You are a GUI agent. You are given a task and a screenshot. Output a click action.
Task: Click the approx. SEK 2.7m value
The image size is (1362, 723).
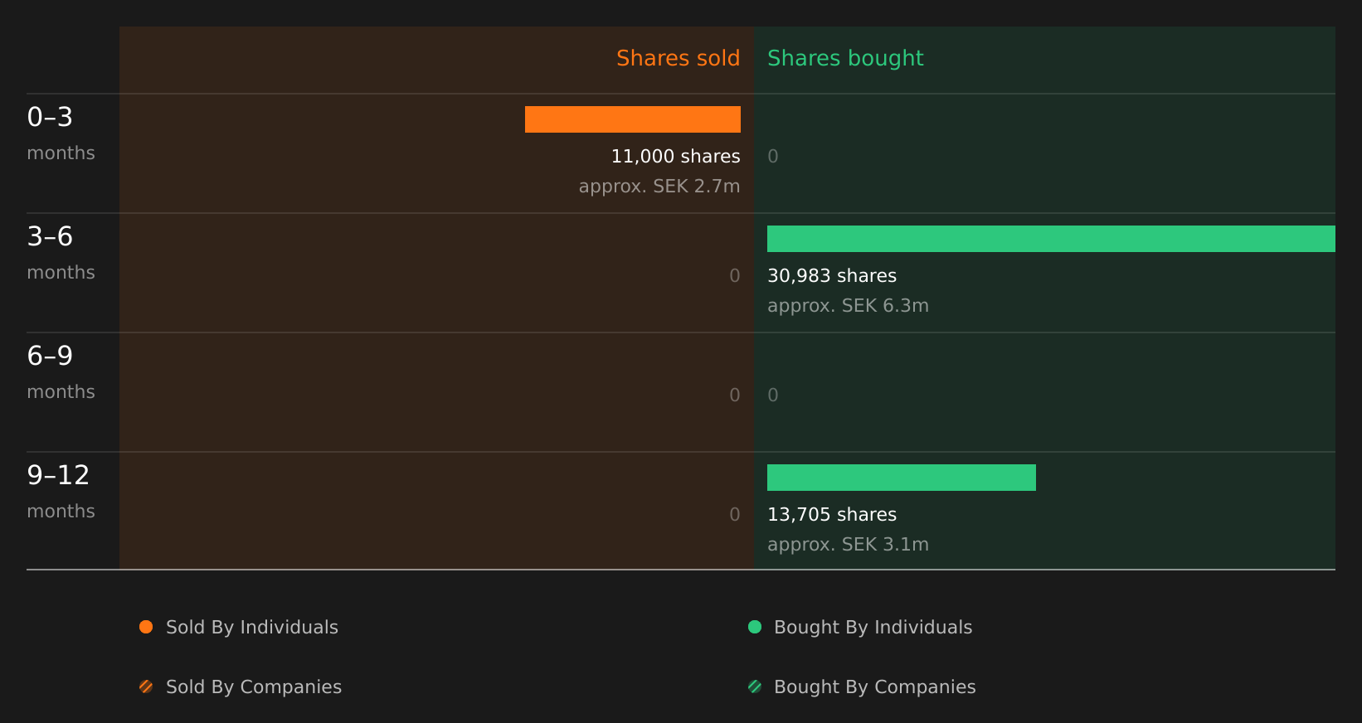click(x=659, y=186)
